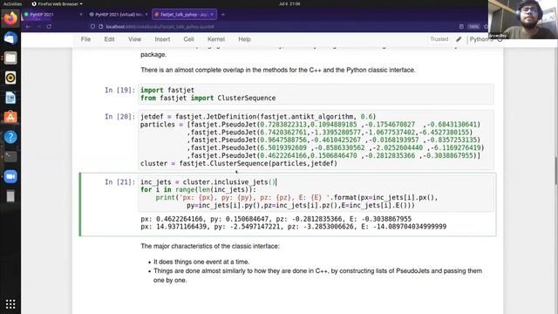The image size is (558, 314).
Task: Open Firefox from the Ubuntu dock
Action: tap(10, 17)
